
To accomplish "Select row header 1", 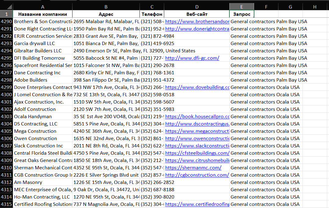I will [6, 14].
